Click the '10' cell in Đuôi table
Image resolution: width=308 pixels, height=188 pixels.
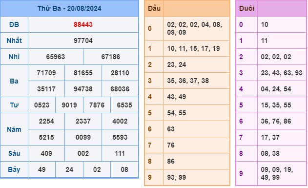(x=282, y=24)
